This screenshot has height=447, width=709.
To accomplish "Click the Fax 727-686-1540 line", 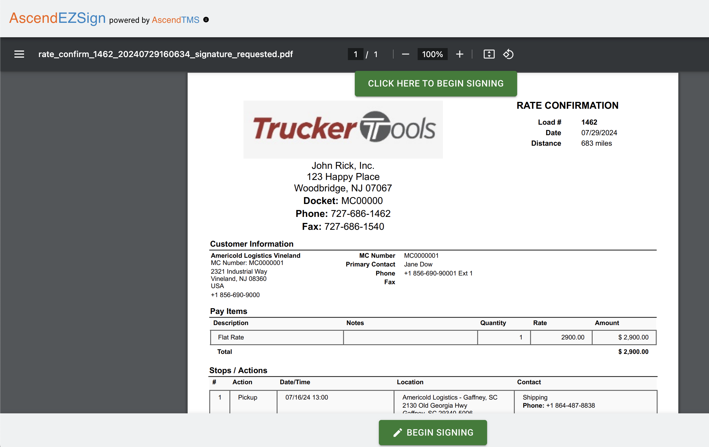I will [343, 227].
